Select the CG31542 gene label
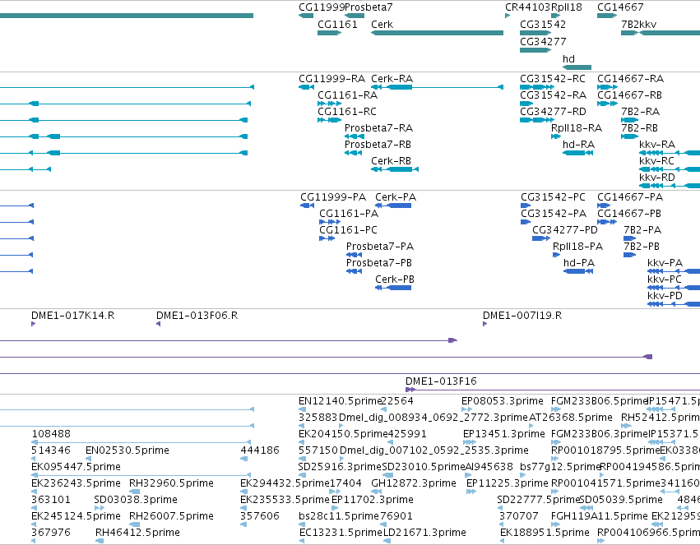This screenshot has height=545, width=700. pyautogui.click(x=543, y=25)
